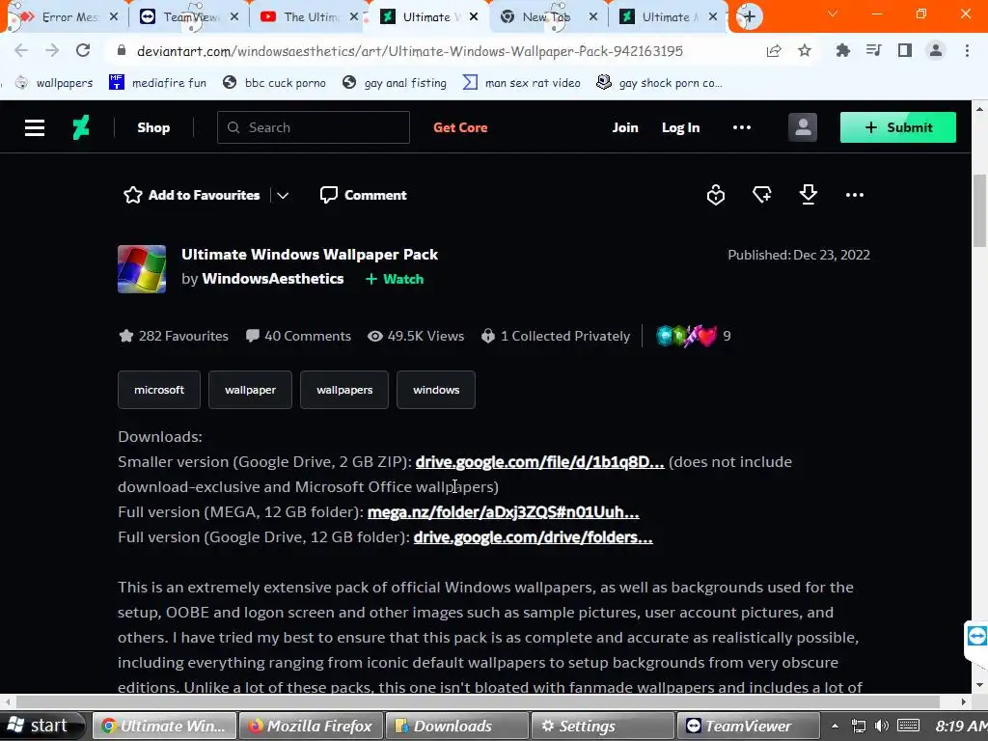Click the add to collection icon
988x741 pixels.
(x=762, y=195)
